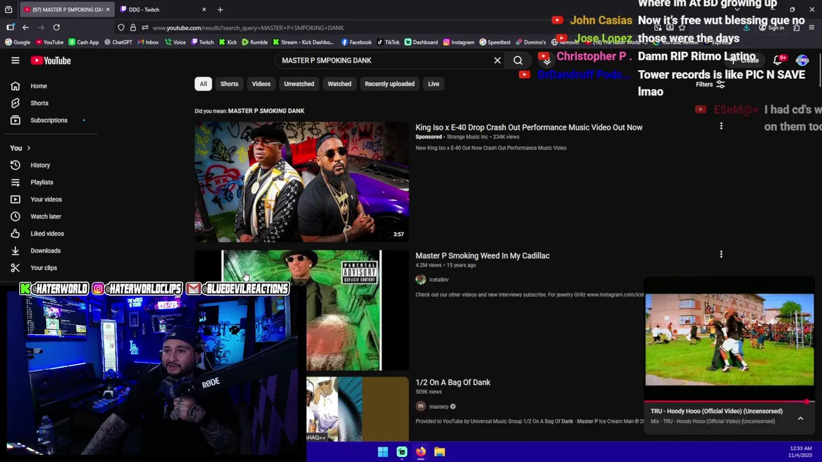Open the Google bookmark
The image size is (822, 462).
click(17, 42)
